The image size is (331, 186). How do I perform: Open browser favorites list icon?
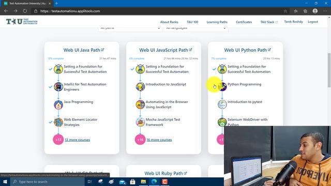click(x=296, y=11)
